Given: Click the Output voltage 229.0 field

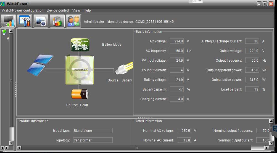Looking at the screenshot, I should (x=252, y=51).
